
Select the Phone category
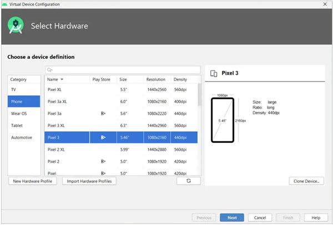tap(24, 101)
